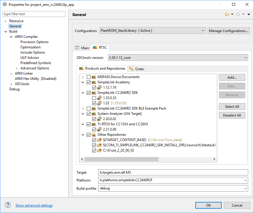Image resolution: width=254 pixels, height=213 pixels.
Task: Open the Show advanced settings link
Action: coord(34,205)
